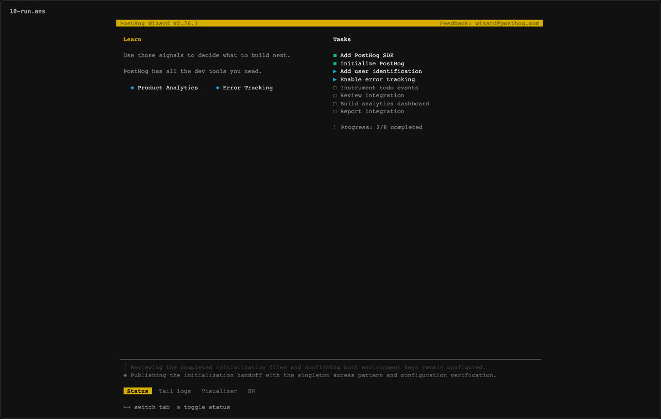Click the Add PostHog SDK task text
Screen dimensions: 661x419
(367, 56)
